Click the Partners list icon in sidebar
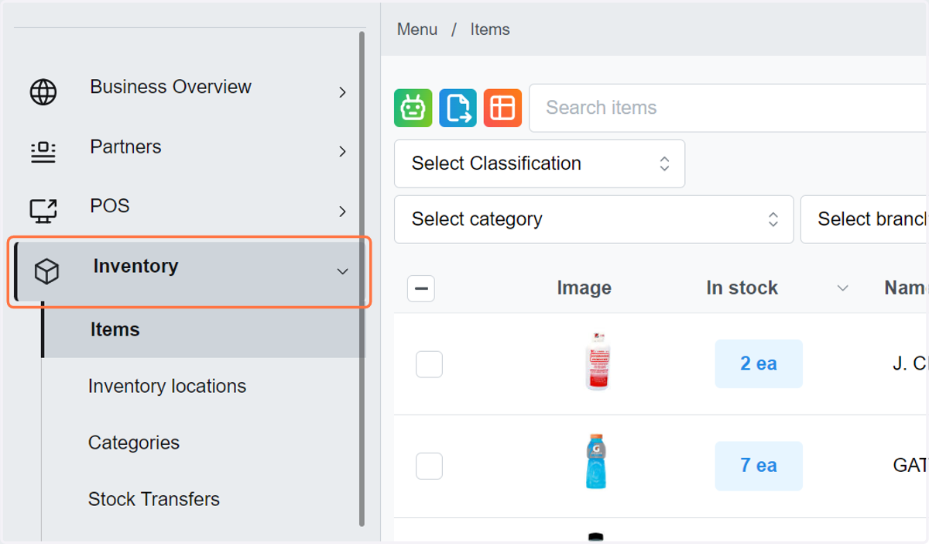Image resolution: width=929 pixels, height=544 pixels. [43, 152]
